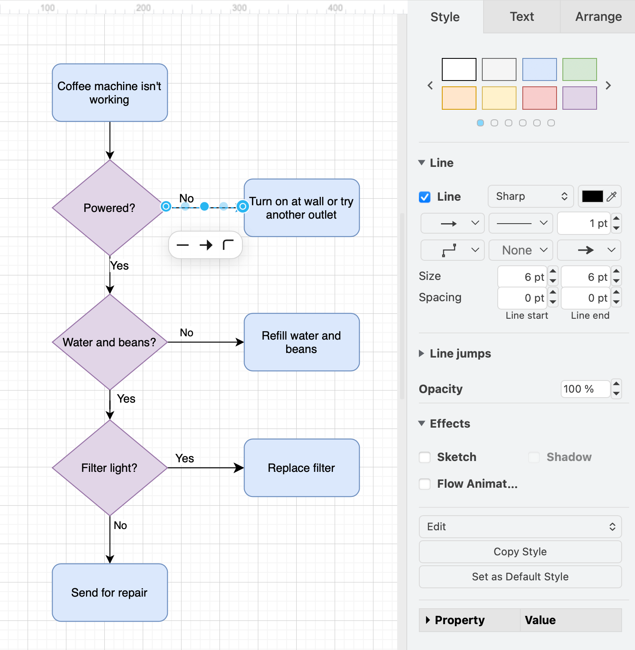The image size is (635, 650).
Task: Decrease line end size stepper
Action: (616, 282)
